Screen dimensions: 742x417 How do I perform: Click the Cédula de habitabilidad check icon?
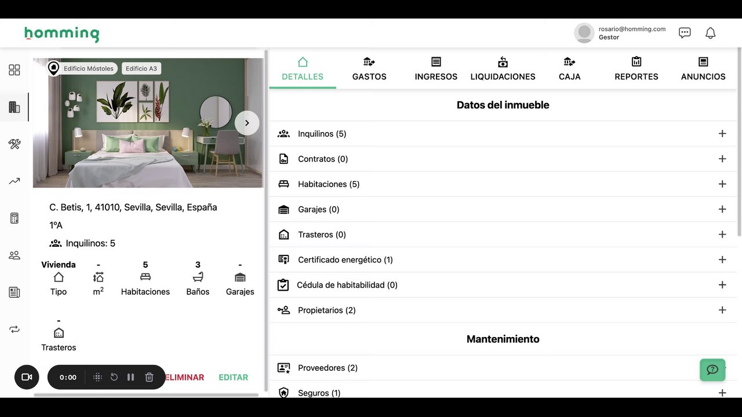tap(283, 285)
